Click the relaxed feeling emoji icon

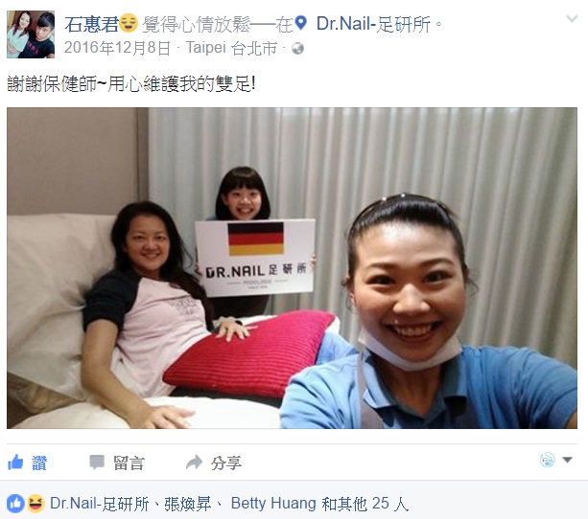coord(129,23)
